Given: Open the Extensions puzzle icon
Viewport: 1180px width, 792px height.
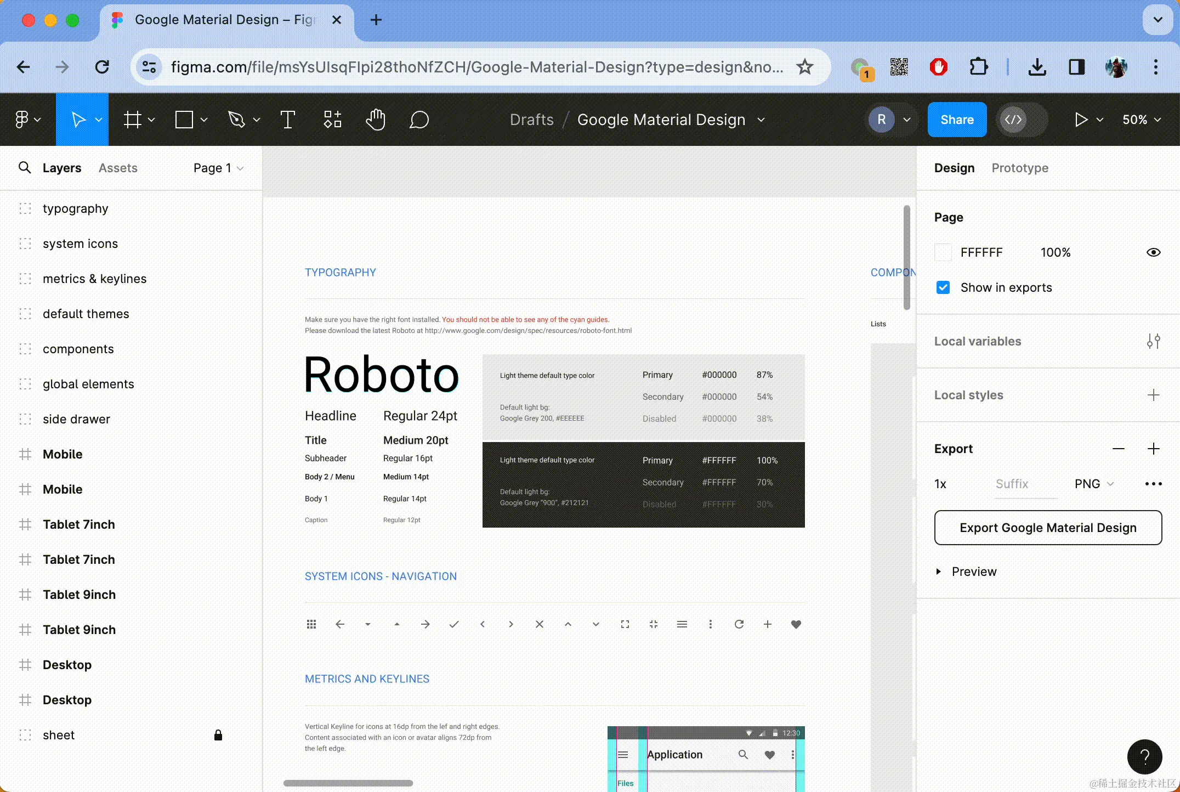Looking at the screenshot, I should (979, 67).
